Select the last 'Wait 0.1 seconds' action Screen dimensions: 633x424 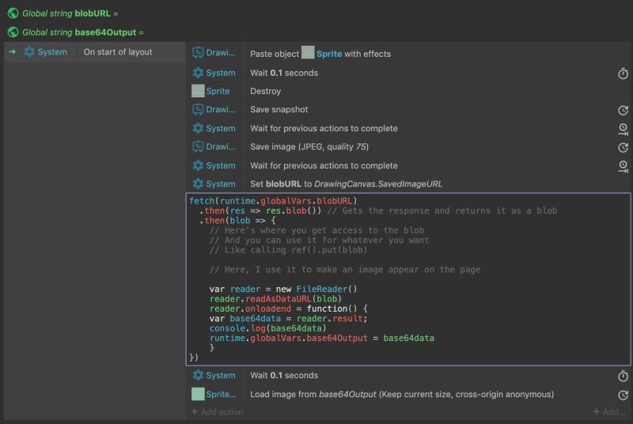tap(284, 375)
